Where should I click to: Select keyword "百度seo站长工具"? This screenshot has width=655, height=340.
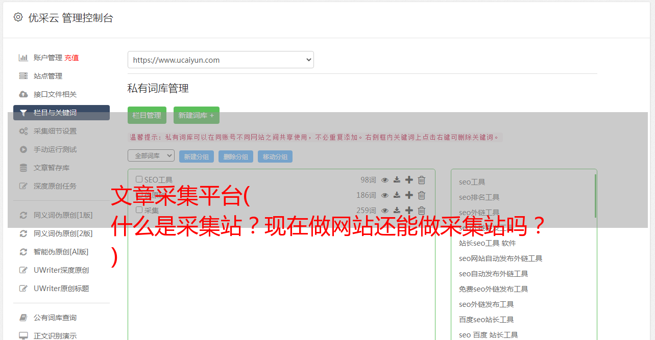click(x=486, y=320)
